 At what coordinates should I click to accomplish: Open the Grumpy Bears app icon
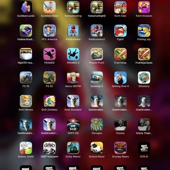coord(120,148)
